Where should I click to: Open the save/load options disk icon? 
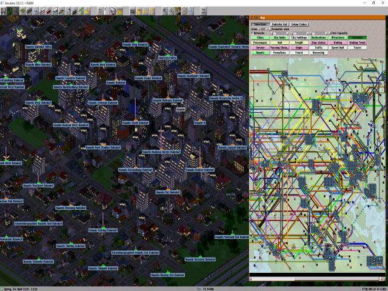3,11
